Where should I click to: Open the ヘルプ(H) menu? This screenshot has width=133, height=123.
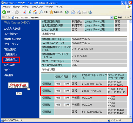pyautogui.click(x=59, y=7)
